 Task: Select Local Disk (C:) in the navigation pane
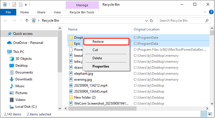25,107
